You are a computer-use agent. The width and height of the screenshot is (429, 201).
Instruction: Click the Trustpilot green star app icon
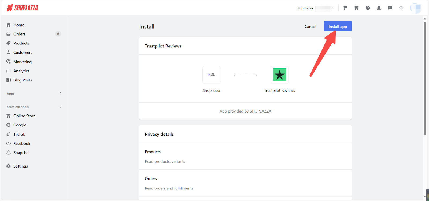pos(280,75)
